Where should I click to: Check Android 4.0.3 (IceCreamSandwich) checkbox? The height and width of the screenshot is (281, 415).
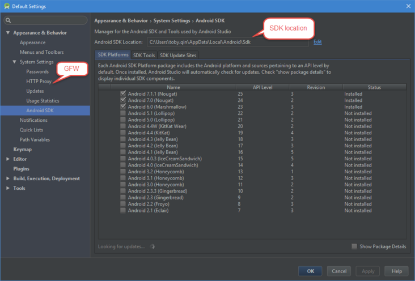[x=123, y=158]
